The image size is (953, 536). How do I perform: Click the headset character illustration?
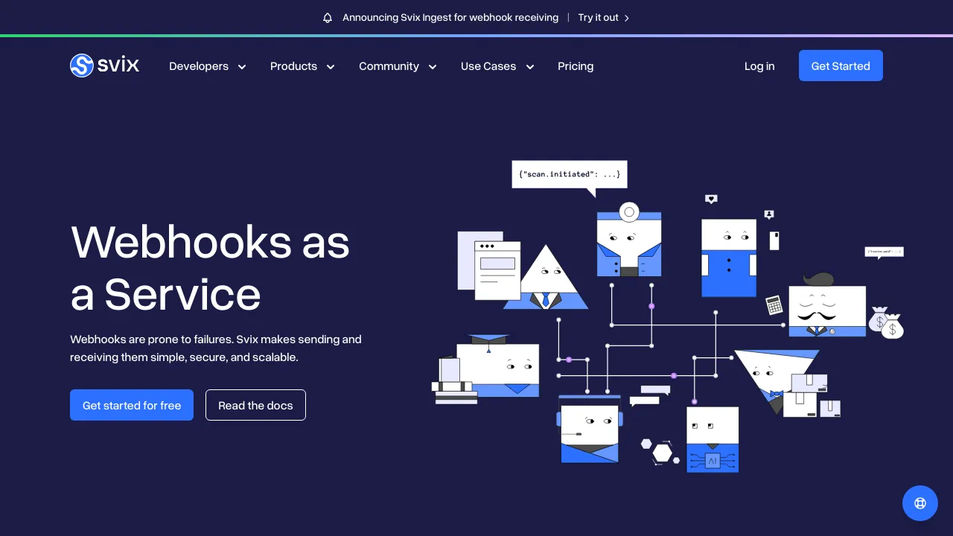[x=590, y=430]
